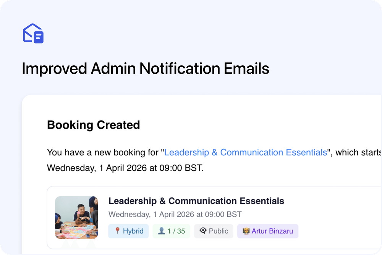Click the 1/35 attendance counter badge
This screenshot has height=255, width=382.
click(171, 231)
